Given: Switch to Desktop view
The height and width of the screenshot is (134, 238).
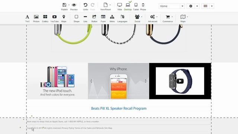Looking at the screenshot, I should (128, 5).
